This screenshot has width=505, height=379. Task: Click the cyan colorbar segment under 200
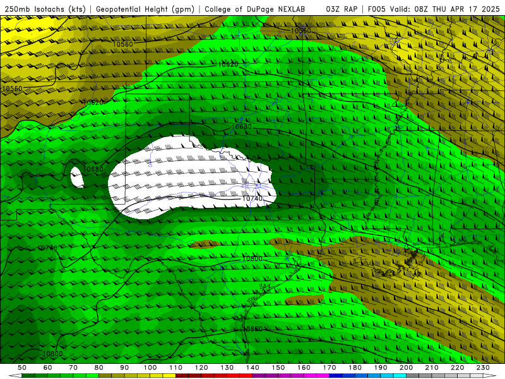400,376
